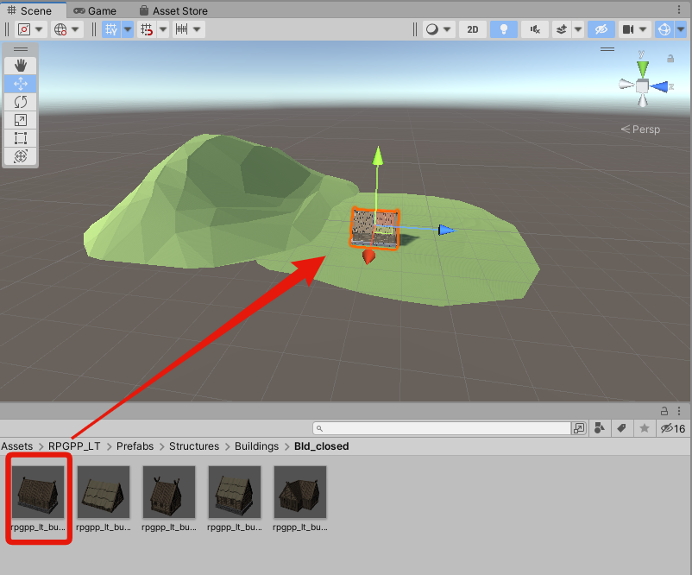The image size is (692, 575).
Task: Toggle Persp projection label
Action: point(640,130)
